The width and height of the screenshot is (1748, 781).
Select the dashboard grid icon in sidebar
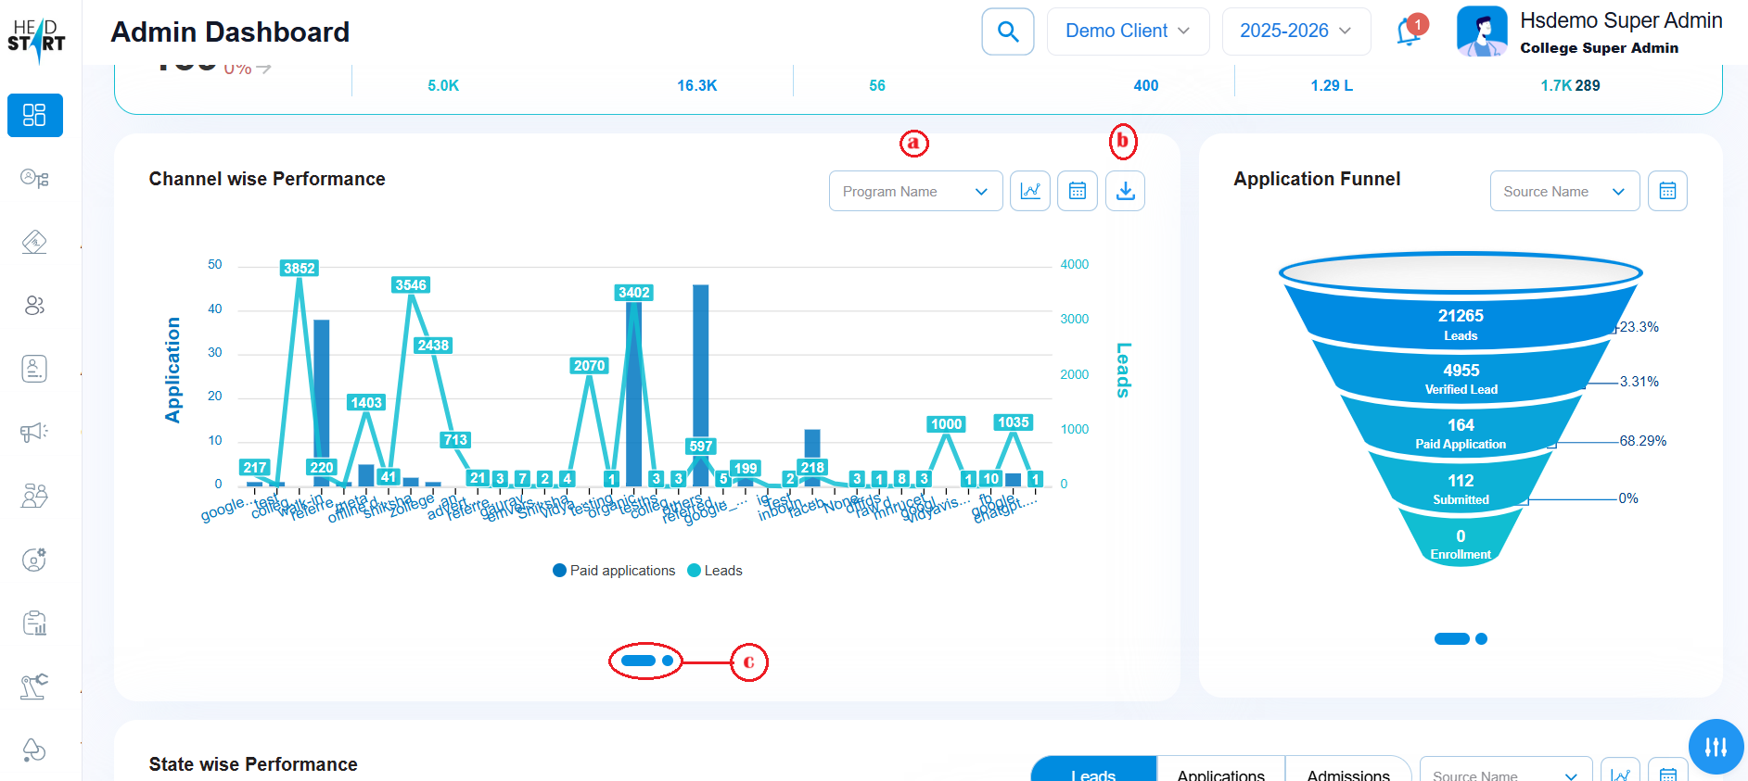[35, 115]
